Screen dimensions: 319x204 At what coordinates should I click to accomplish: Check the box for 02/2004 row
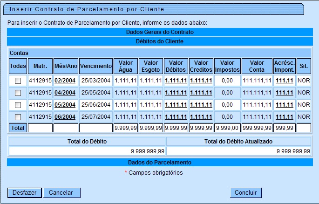click(18, 81)
